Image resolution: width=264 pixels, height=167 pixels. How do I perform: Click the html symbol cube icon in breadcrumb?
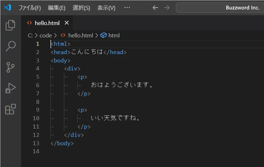(x=103, y=35)
